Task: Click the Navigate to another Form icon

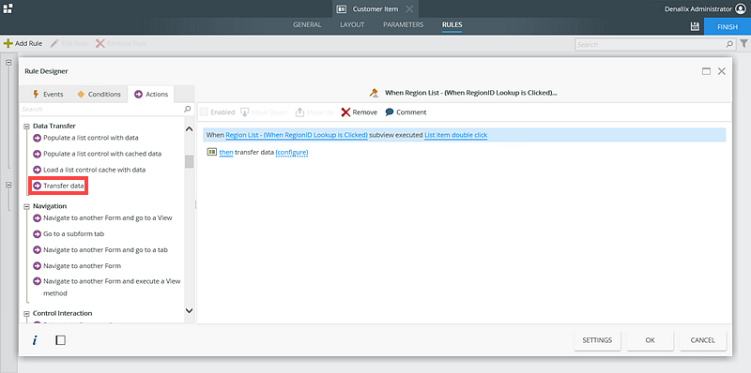Action: click(x=37, y=266)
